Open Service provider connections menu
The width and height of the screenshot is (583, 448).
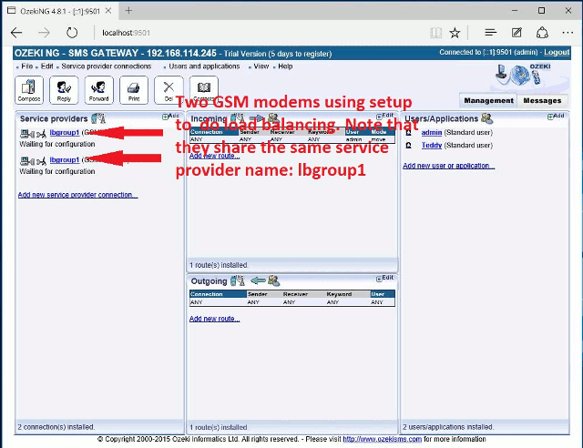(x=107, y=66)
